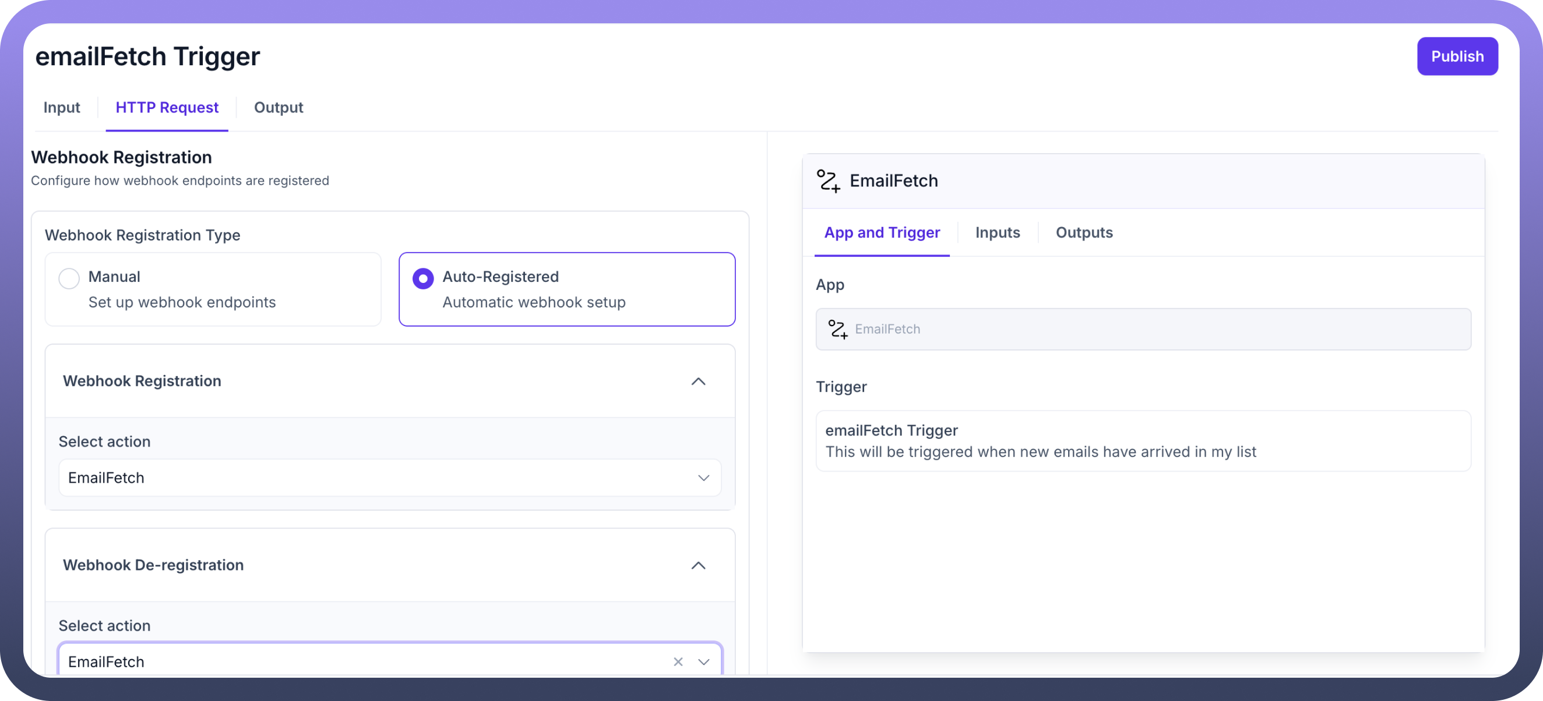
Task: Go to the Outputs preview tab
Action: pyautogui.click(x=1084, y=233)
